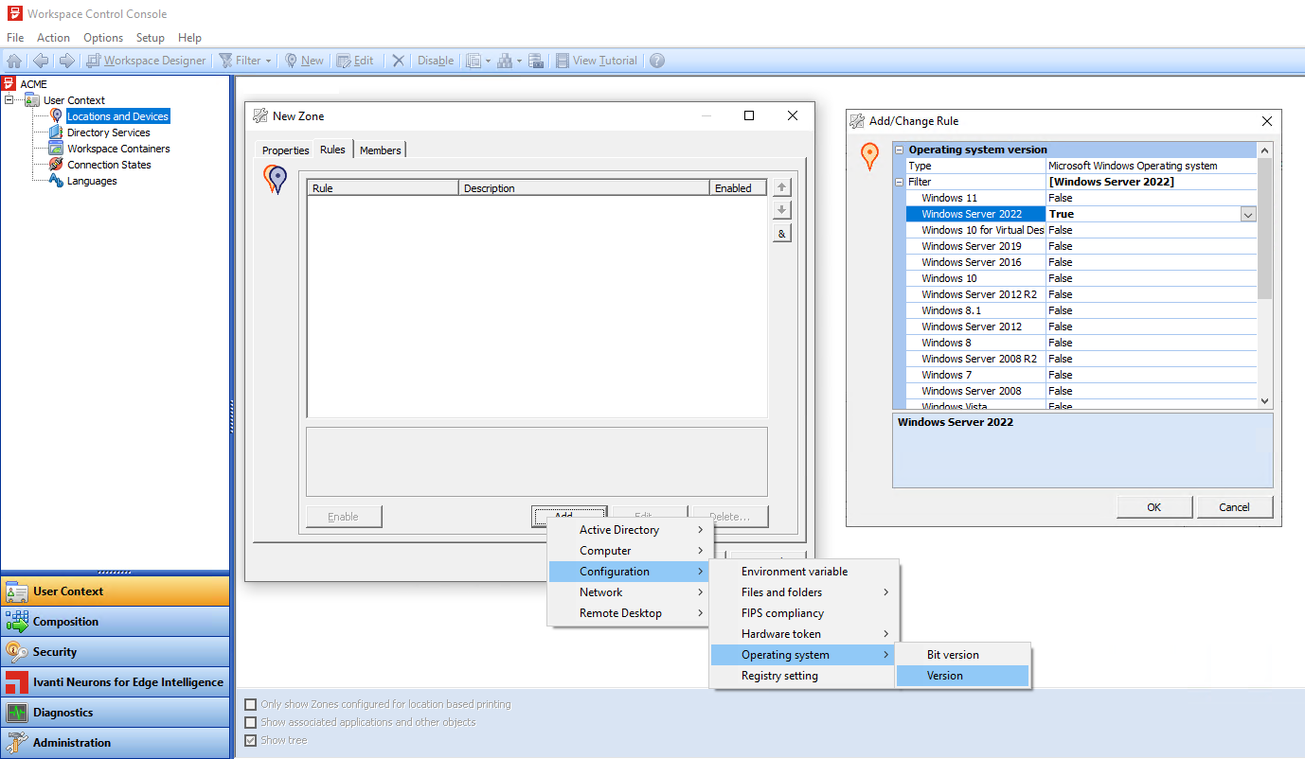Select Hardware token submenu item
1305x759 pixels.
click(803, 634)
